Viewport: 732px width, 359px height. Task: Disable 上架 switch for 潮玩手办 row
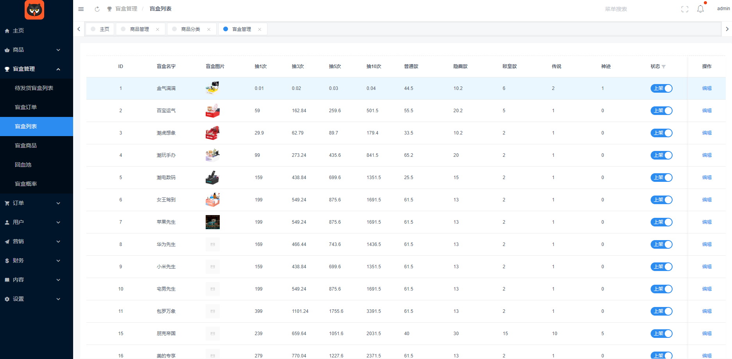tap(661, 155)
